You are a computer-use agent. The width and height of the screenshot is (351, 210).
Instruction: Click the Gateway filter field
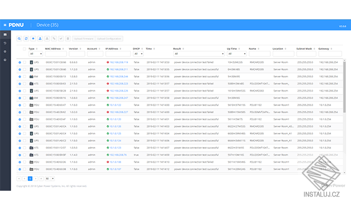coord(330,54)
